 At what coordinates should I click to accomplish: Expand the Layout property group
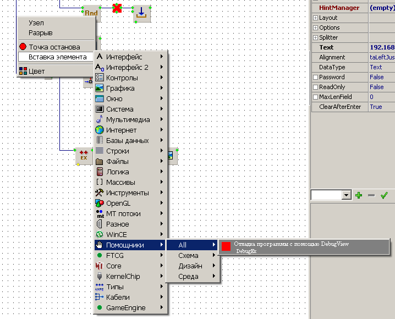tap(315, 18)
